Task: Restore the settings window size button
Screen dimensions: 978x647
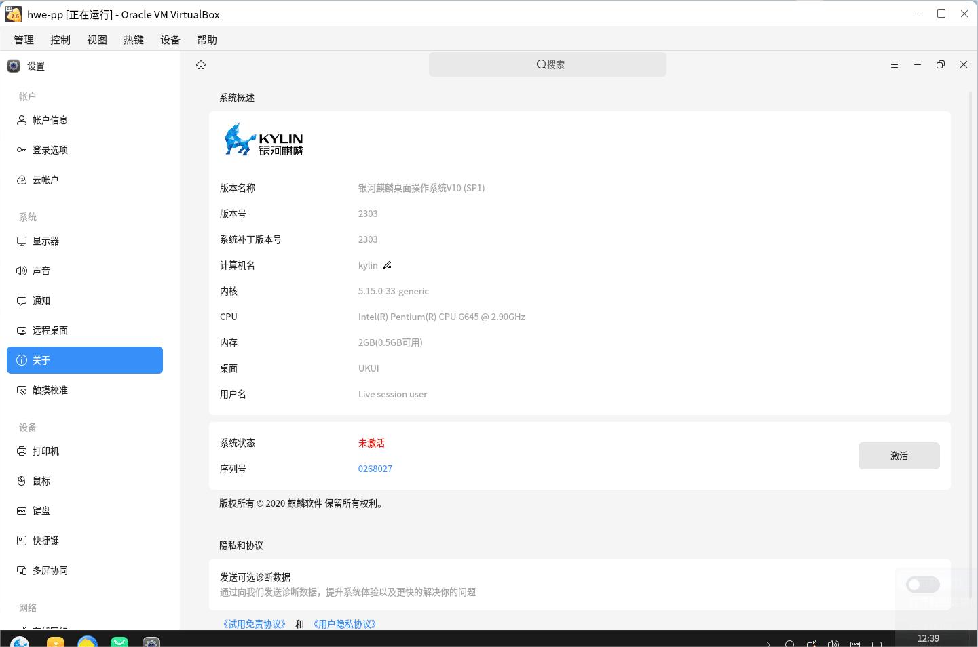Action: 941,65
